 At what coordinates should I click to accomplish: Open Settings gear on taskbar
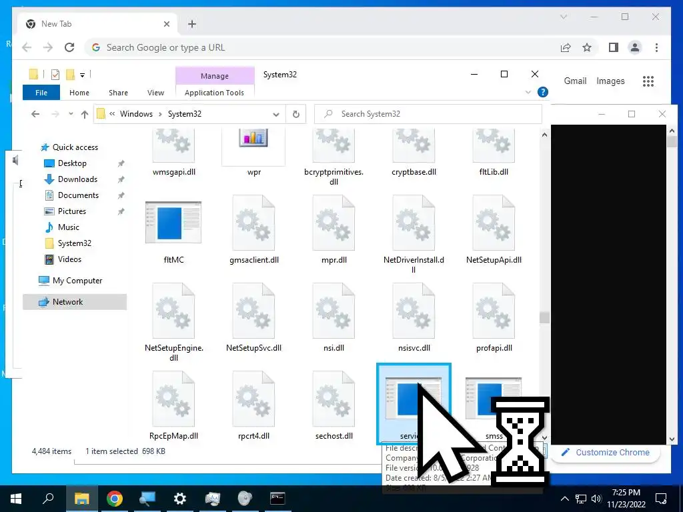coord(179,498)
